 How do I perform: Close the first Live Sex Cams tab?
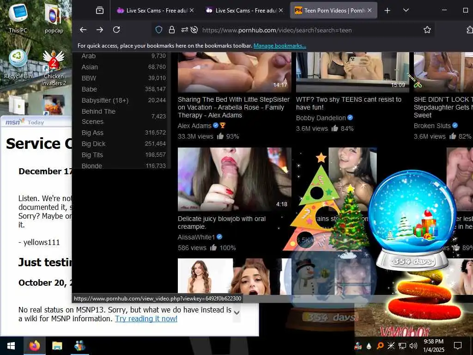point(192,10)
